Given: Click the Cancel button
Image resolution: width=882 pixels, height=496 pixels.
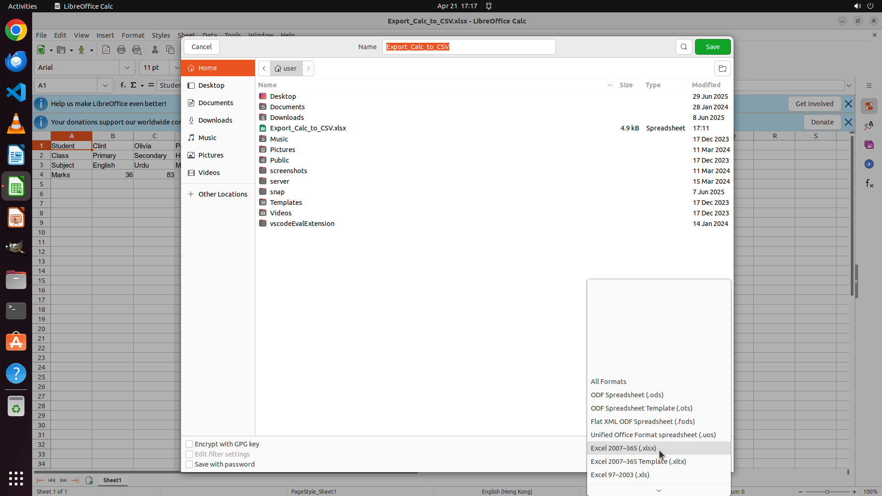Looking at the screenshot, I should coord(201,47).
